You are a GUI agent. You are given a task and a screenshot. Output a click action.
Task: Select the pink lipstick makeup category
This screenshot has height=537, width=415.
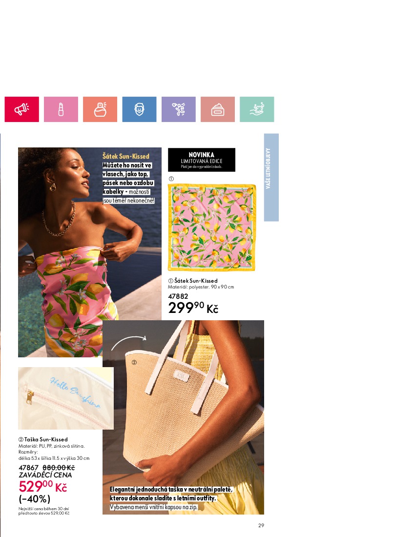click(x=61, y=109)
